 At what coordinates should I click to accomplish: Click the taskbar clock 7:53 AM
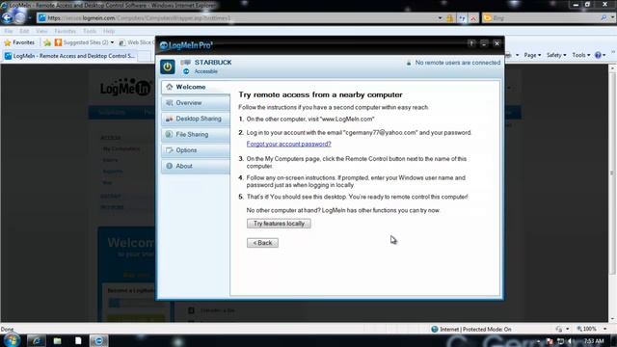click(x=594, y=341)
